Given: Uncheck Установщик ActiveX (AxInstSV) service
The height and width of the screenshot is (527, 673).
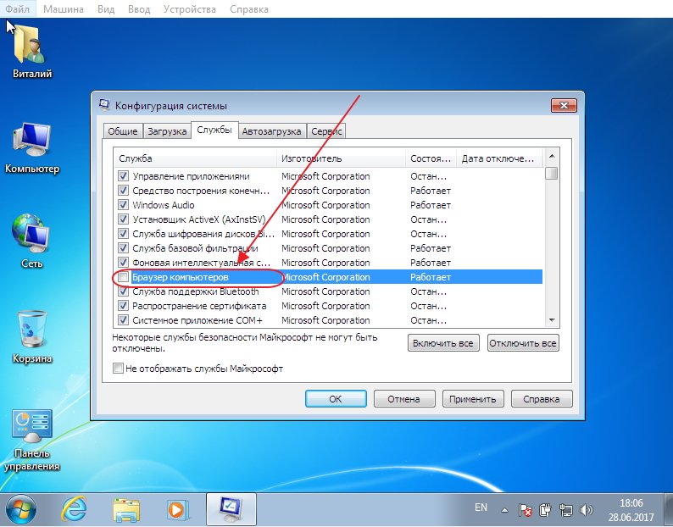Looking at the screenshot, I should click(123, 219).
